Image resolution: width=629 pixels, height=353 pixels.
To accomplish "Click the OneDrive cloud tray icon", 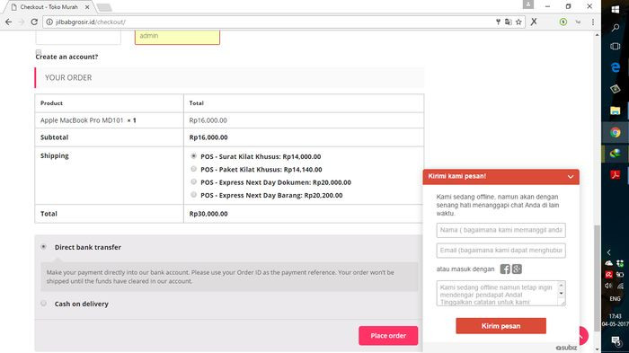I will click(608, 263).
